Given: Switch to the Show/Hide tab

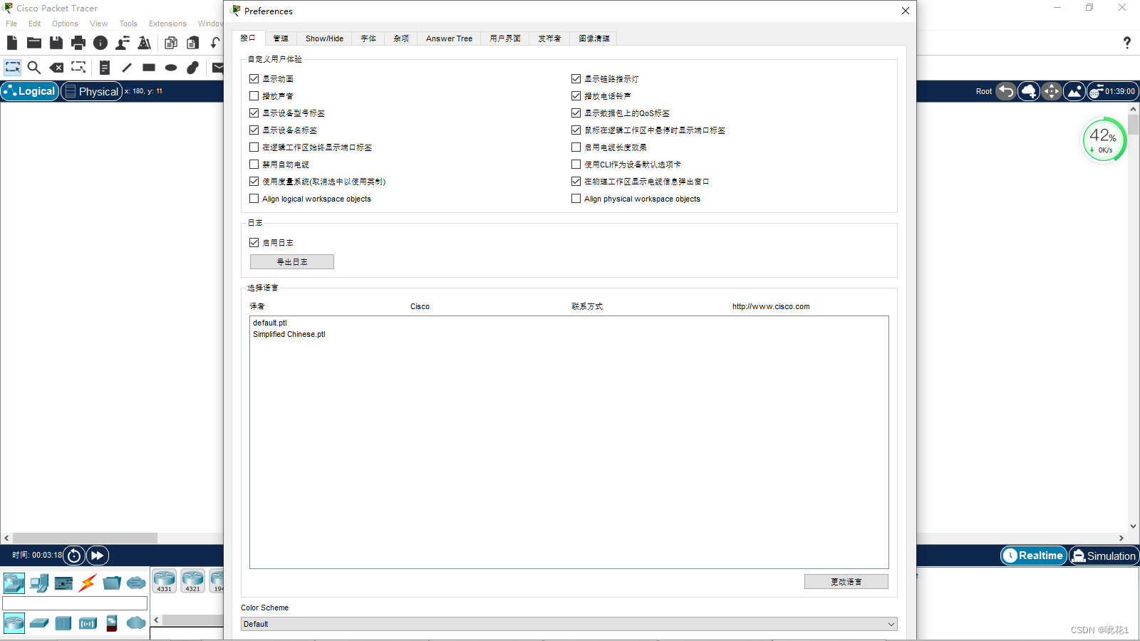Looking at the screenshot, I should [x=324, y=38].
